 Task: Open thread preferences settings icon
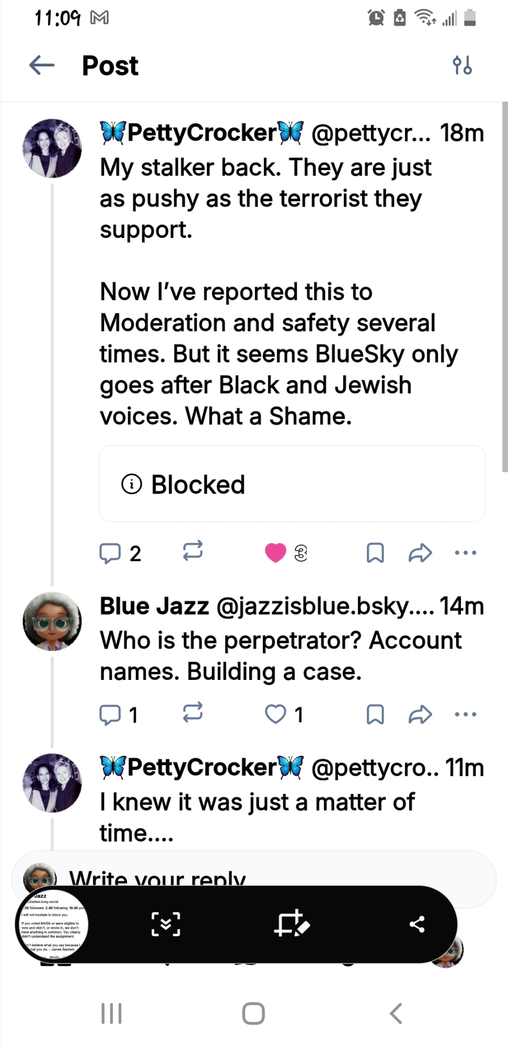pos(463,65)
